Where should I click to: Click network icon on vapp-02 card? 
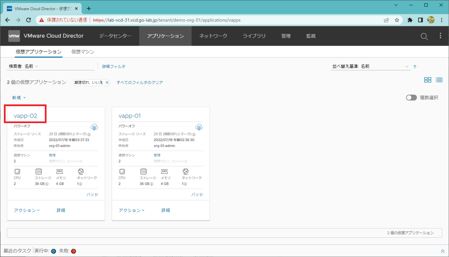coord(80,171)
